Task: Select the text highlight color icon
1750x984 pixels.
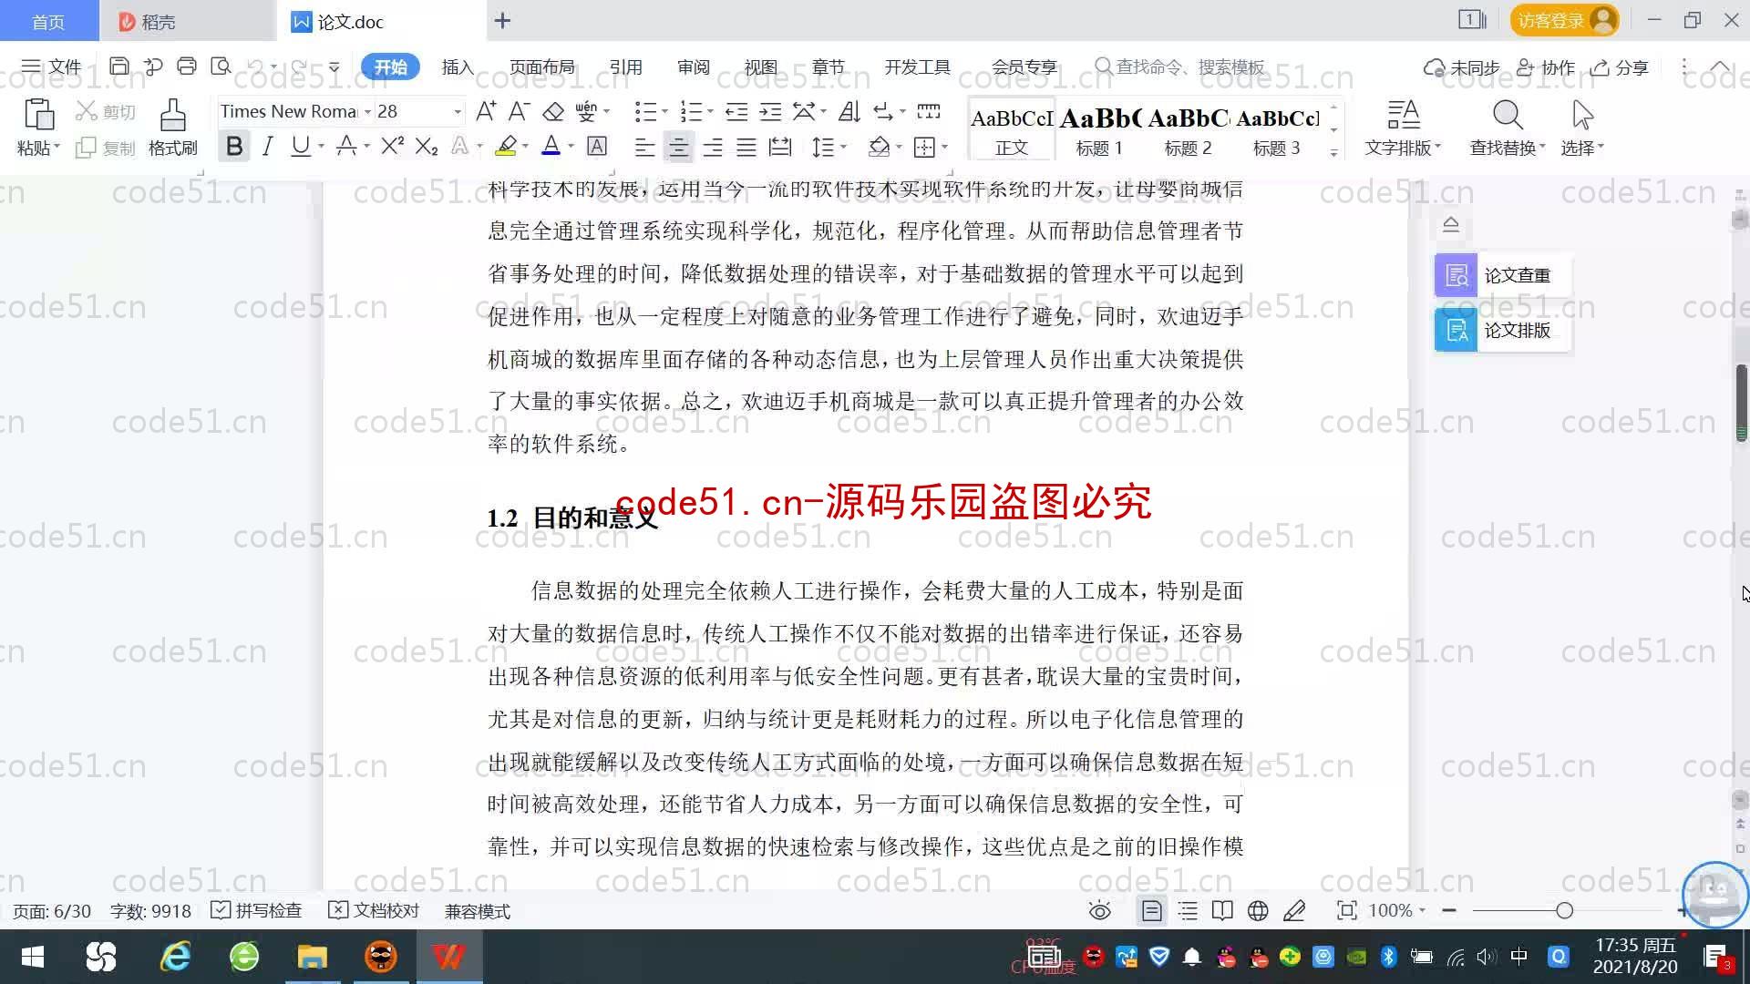Action: click(505, 147)
